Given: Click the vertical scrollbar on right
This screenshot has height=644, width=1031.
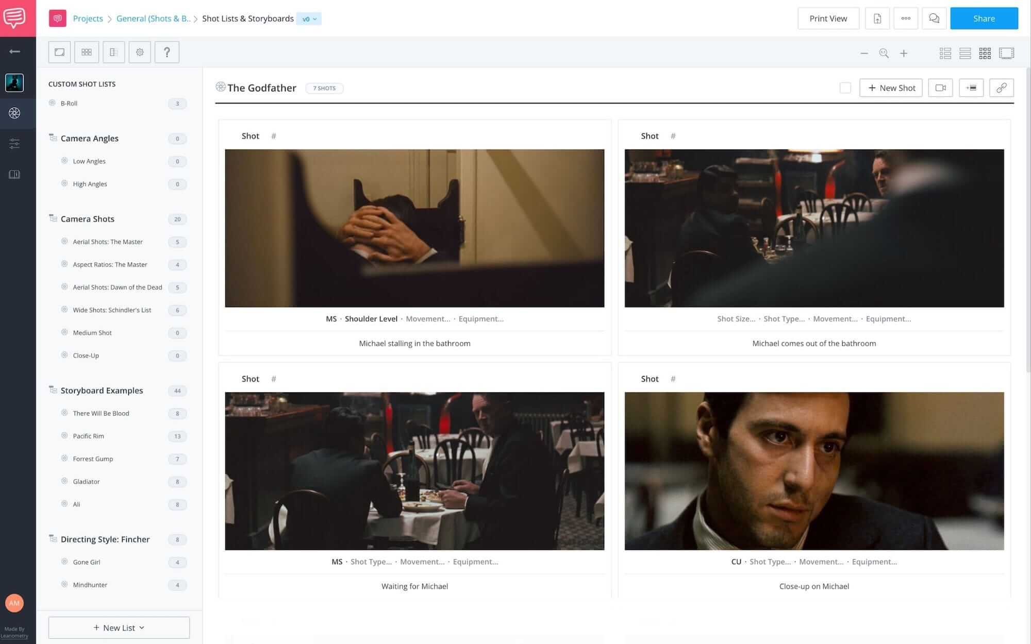Looking at the screenshot, I should 1028,219.
